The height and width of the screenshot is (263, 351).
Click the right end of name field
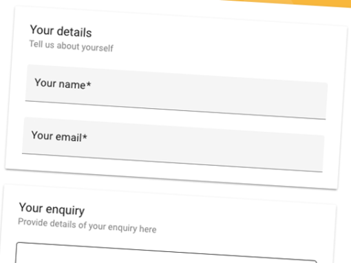pyautogui.click(x=317, y=101)
